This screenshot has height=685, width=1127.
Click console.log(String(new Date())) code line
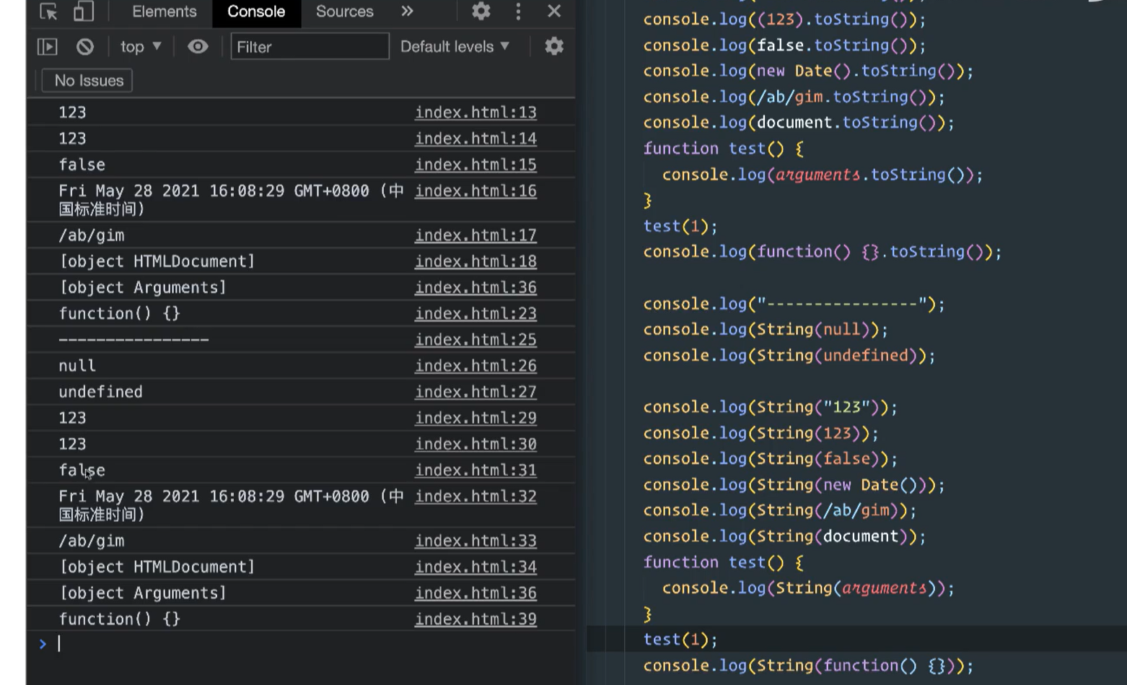tap(794, 485)
